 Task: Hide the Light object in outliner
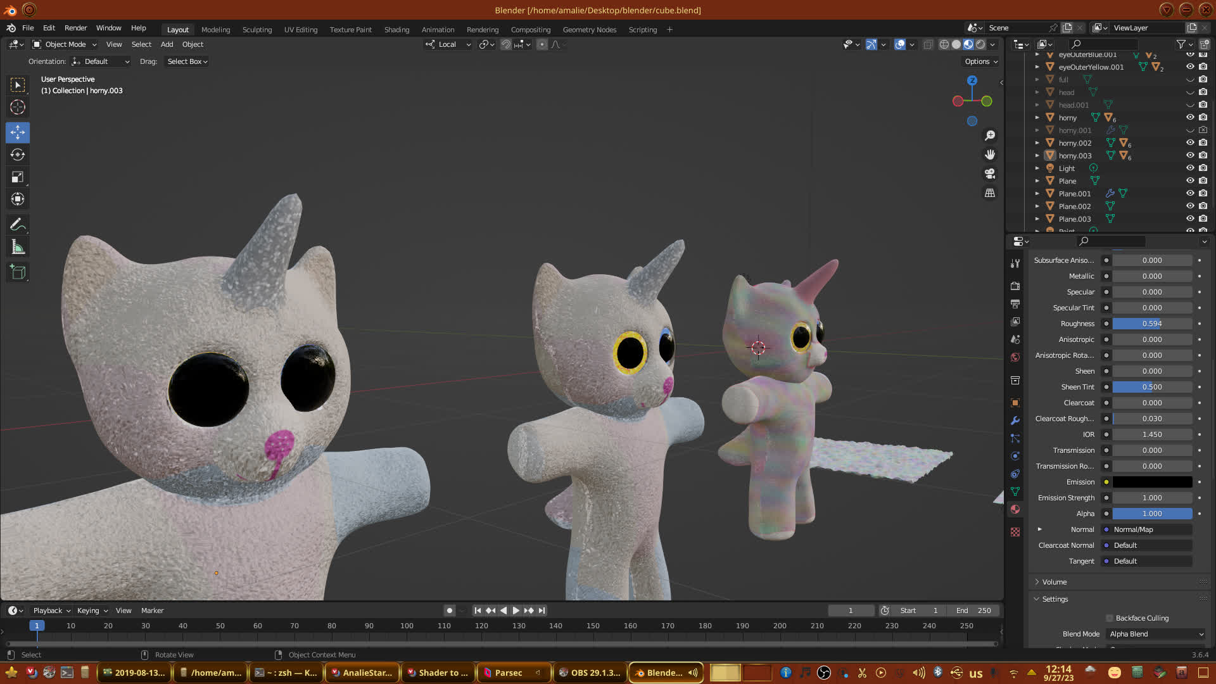pyautogui.click(x=1190, y=168)
